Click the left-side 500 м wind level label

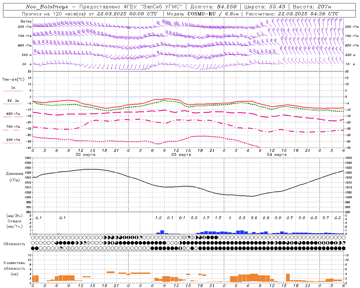tap(27, 55)
